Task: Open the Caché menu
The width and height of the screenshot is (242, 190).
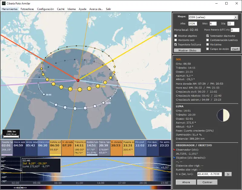Action: coord(61,9)
